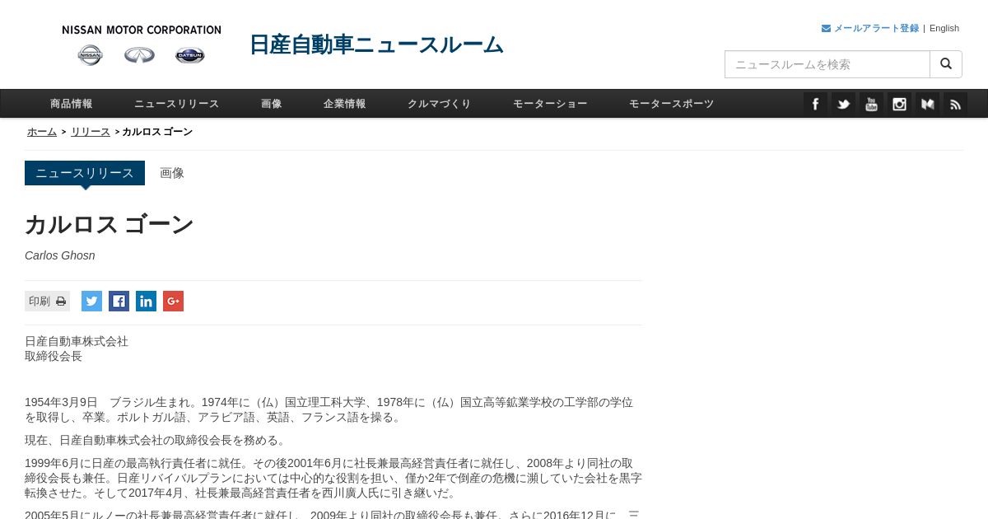
Task: Open RSS feed icon in navigation bar
Action: (955, 104)
